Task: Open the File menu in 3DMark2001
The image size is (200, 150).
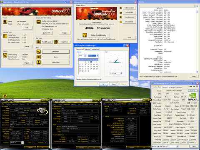Action: click(2, 5)
